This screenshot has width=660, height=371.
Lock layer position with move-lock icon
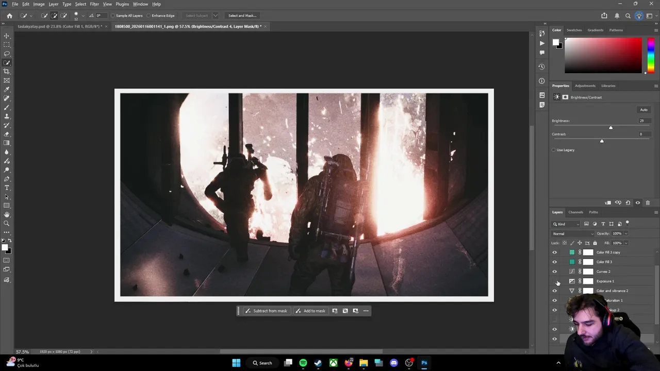click(580, 243)
